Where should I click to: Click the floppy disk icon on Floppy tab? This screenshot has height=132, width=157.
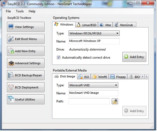point(112,77)
